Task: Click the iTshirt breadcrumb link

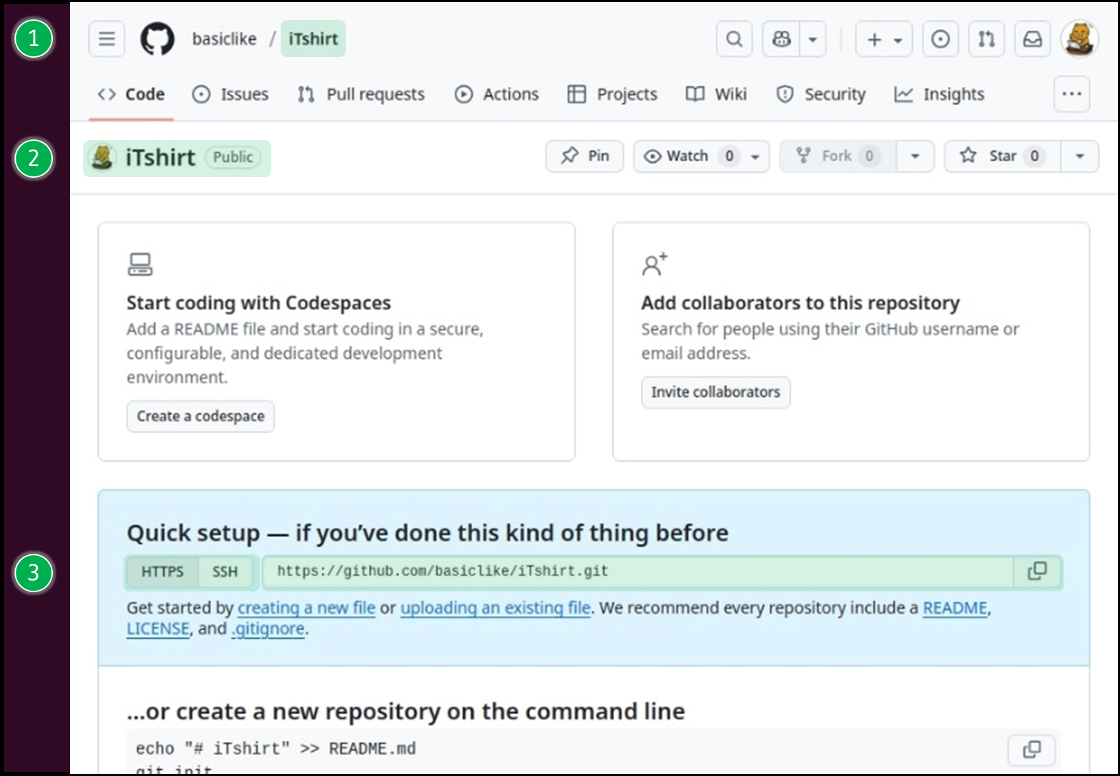Action: pyautogui.click(x=313, y=38)
